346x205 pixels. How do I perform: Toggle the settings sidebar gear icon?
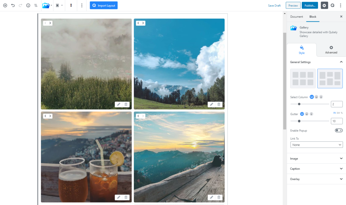pos(324,5)
